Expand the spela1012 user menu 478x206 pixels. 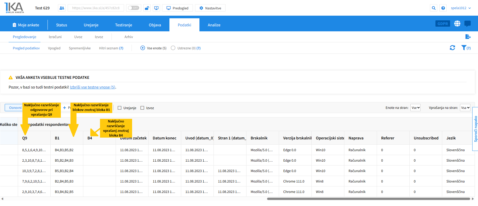pyautogui.click(x=461, y=8)
